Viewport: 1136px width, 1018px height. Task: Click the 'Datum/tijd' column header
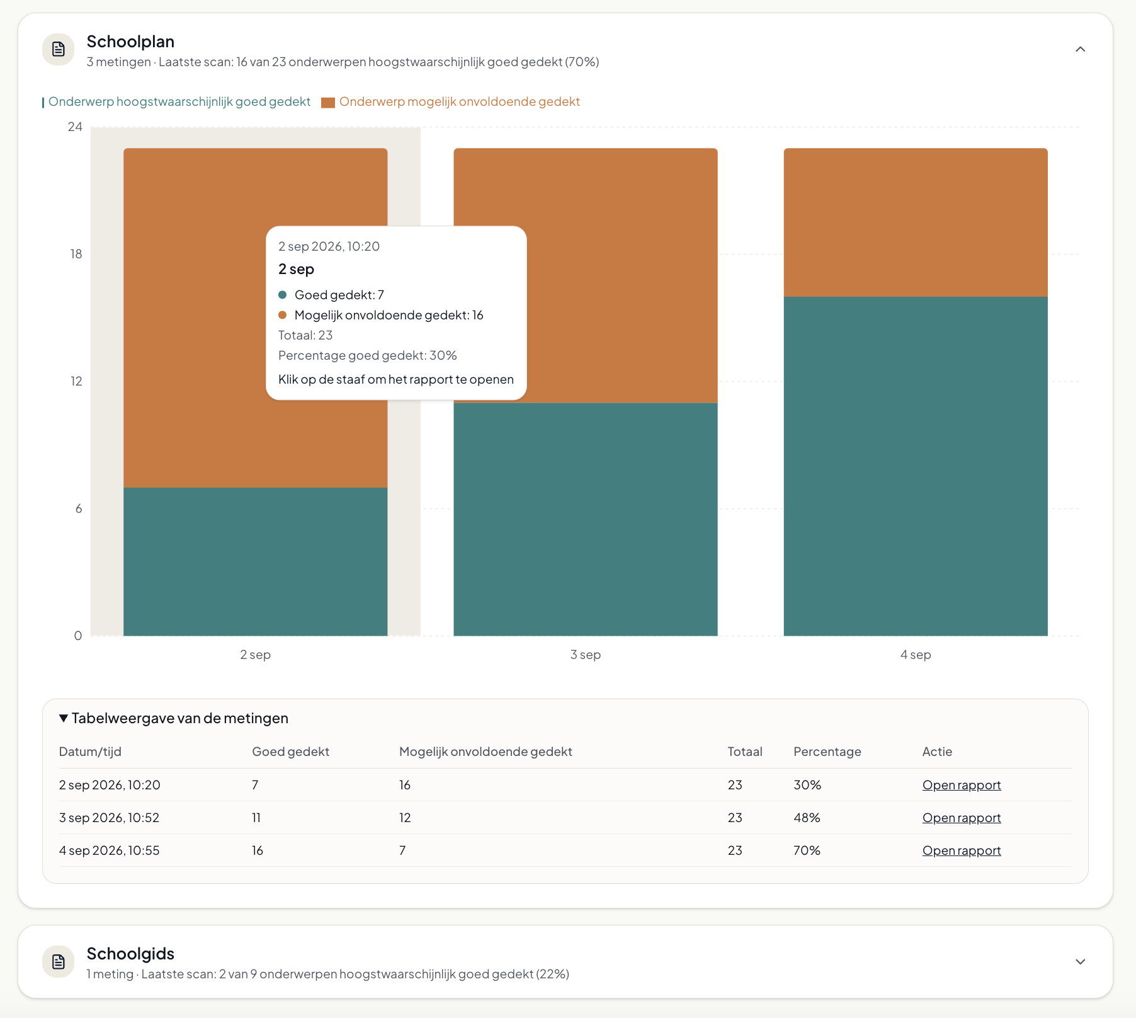click(90, 752)
